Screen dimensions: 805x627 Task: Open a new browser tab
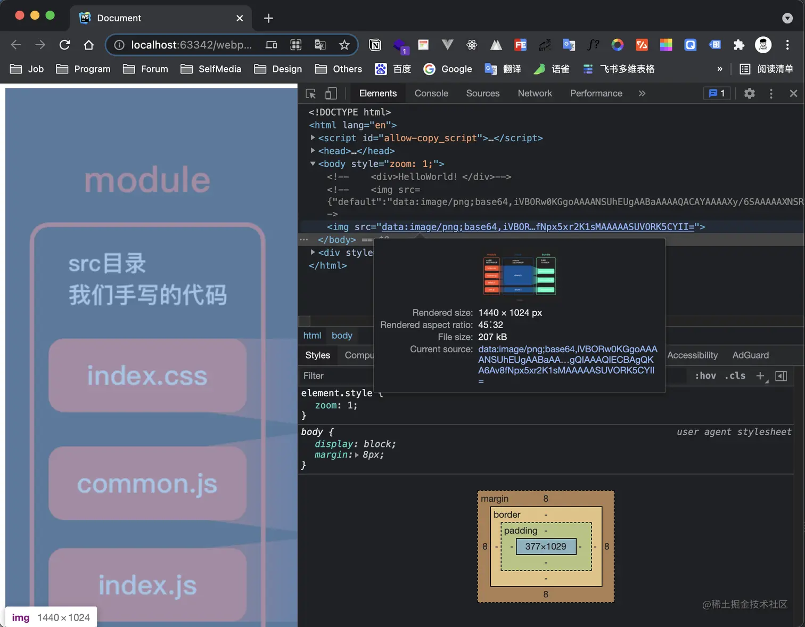[268, 18]
